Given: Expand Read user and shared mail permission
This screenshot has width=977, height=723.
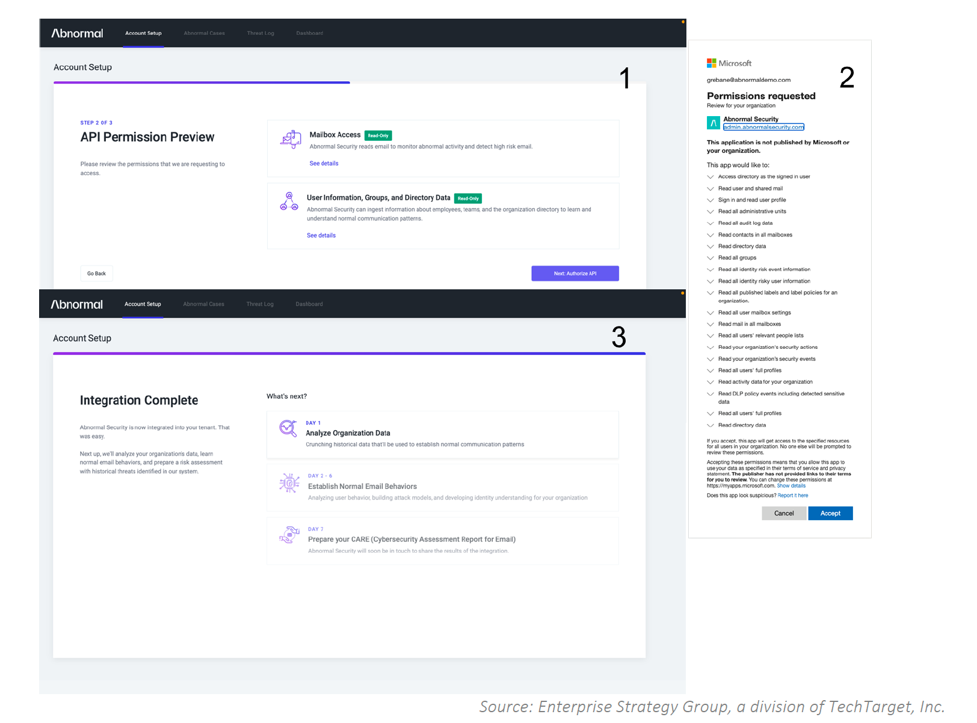Looking at the screenshot, I should [710, 189].
